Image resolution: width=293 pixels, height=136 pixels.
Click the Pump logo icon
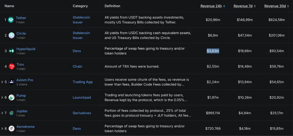tap(11, 98)
